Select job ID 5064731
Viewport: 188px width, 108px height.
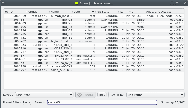click(19, 38)
